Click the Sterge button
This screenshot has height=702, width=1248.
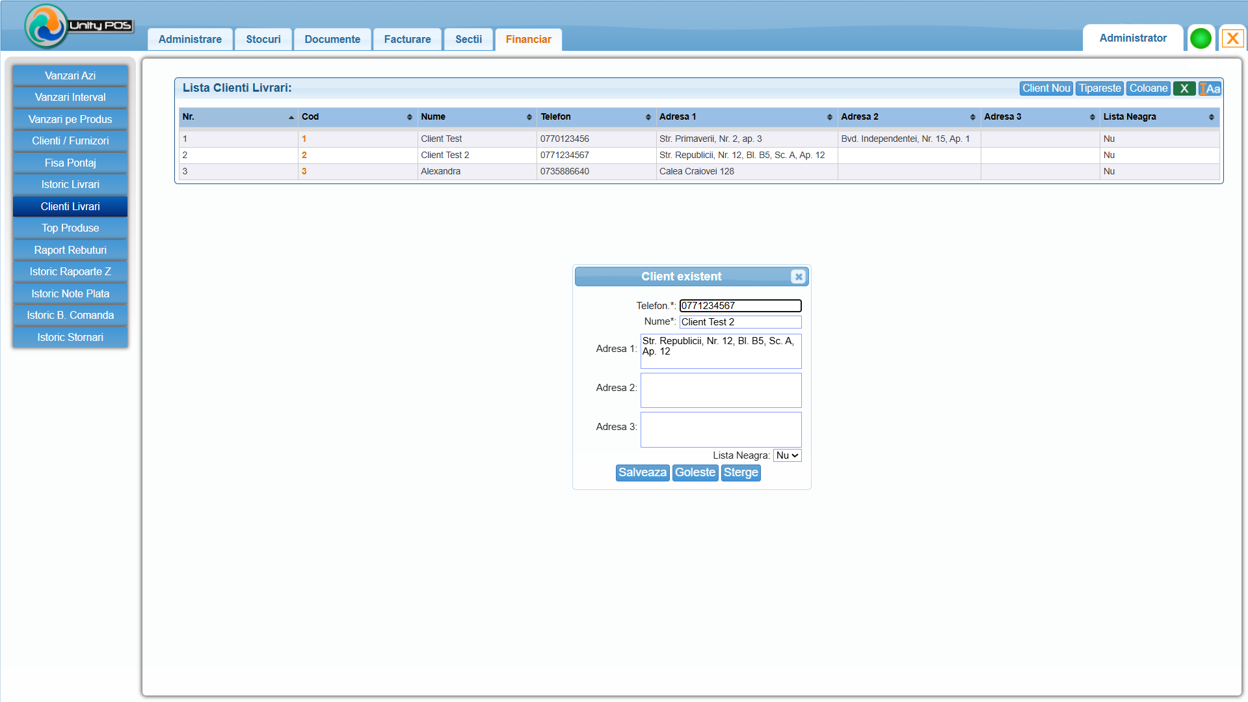coord(741,473)
